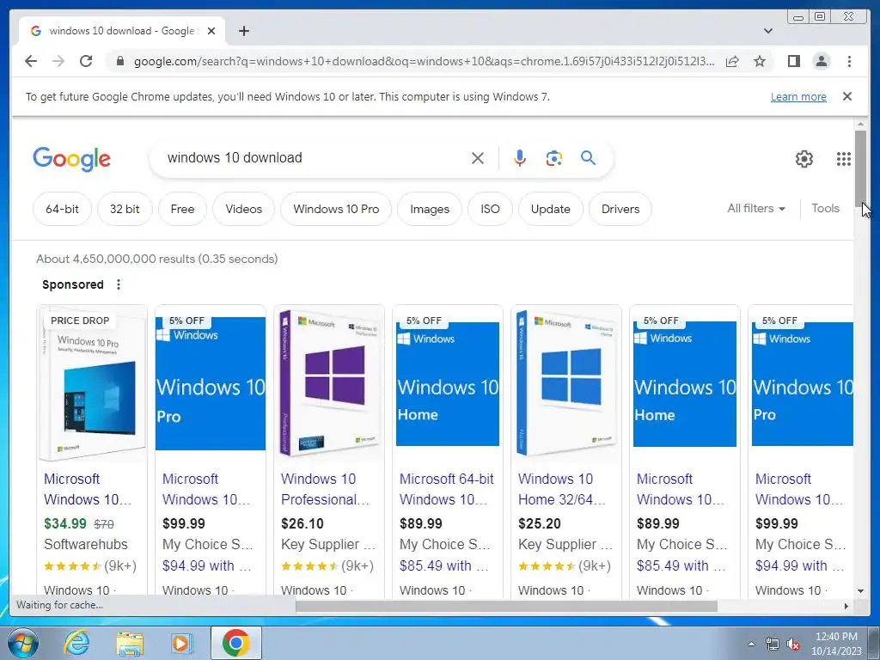
Task: Go back to the previous page
Action: [31, 61]
